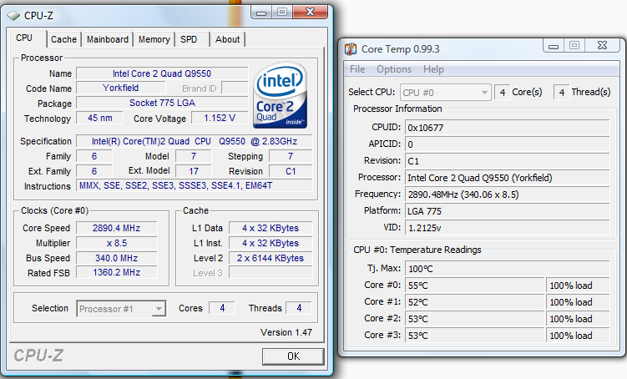Click the empty Level 3 cache field
The image size is (627, 379).
(271, 273)
